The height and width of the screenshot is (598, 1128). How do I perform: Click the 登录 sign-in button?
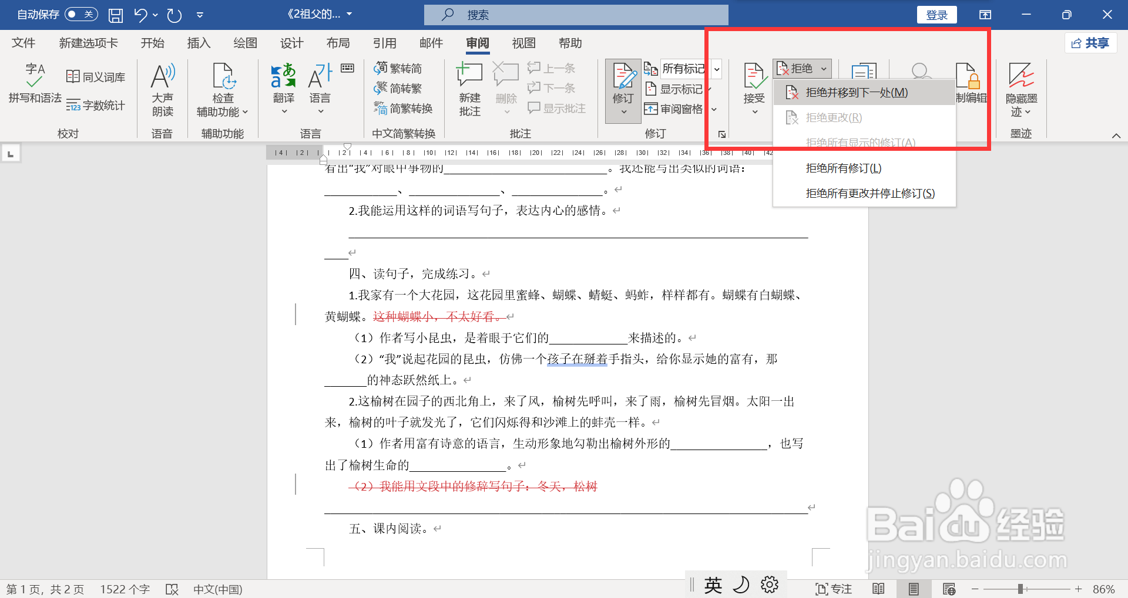tap(936, 14)
